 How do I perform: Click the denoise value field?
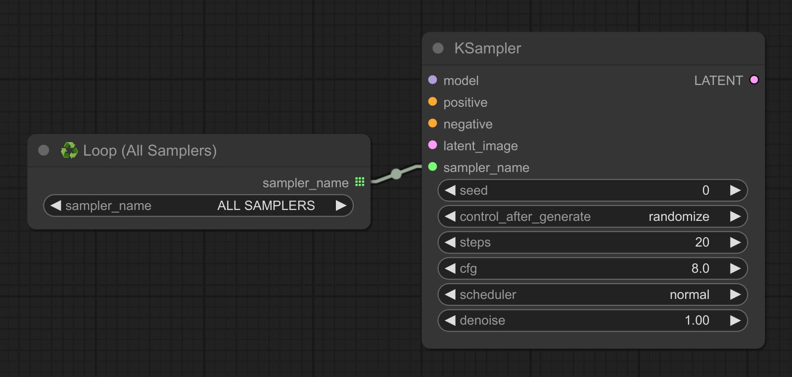click(x=592, y=321)
